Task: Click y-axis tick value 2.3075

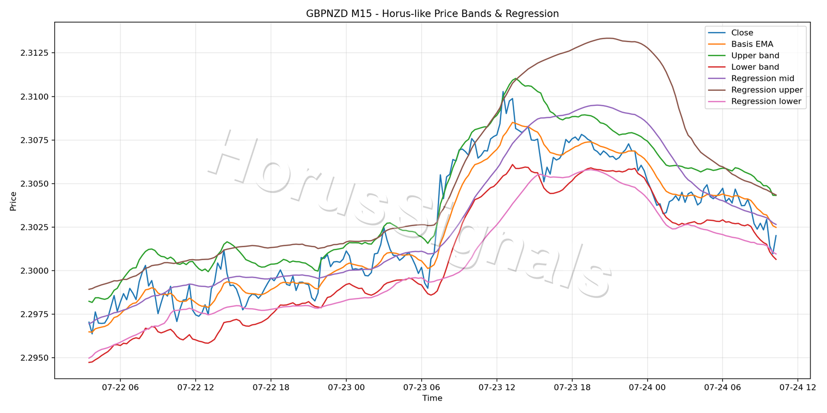Action: click(35, 140)
